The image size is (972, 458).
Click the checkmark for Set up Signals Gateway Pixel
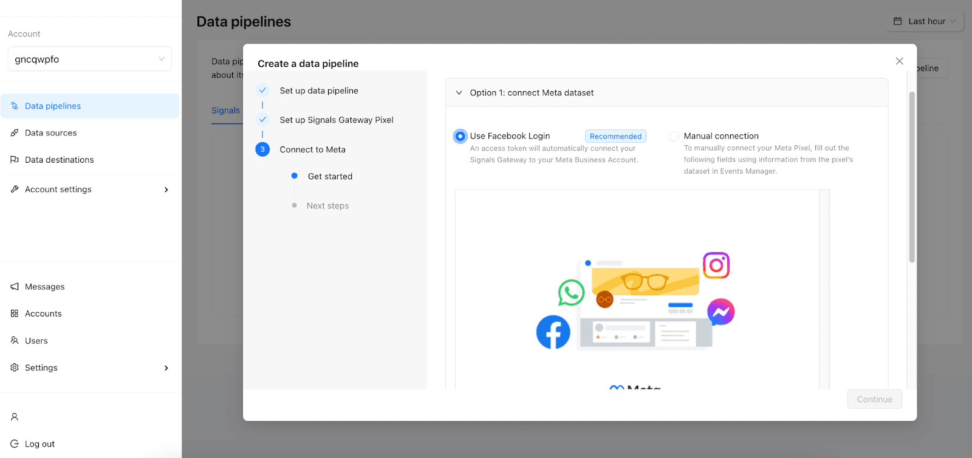[x=262, y=120]
